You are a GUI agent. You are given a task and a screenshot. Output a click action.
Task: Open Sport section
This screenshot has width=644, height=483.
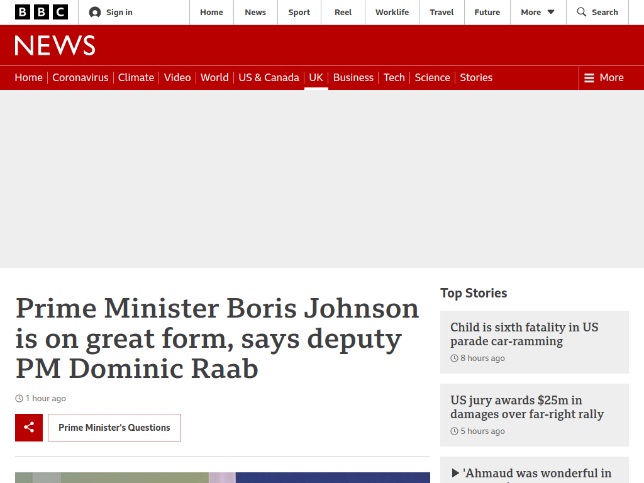pos(299,13)
